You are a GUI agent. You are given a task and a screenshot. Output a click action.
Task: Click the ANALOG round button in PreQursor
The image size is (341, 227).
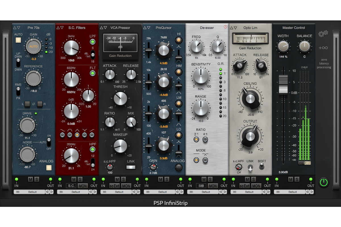pyautogui.click(x=179, y=167)
